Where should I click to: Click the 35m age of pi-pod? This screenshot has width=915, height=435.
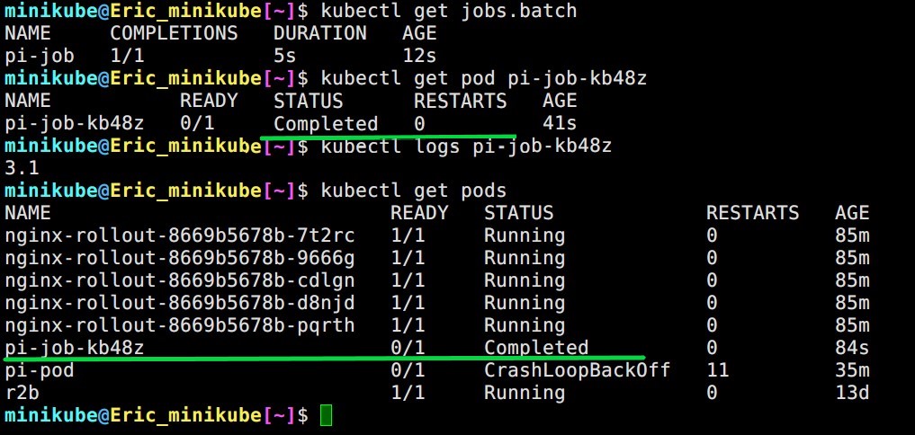coord(852,371)
